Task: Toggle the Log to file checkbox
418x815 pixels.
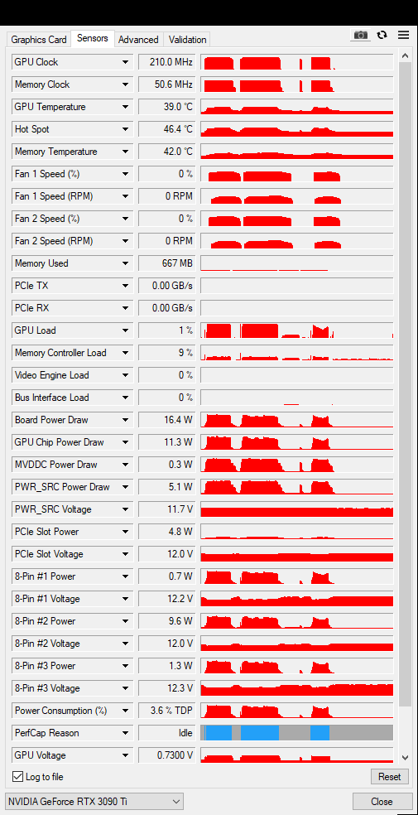Action: coord(17,777)
